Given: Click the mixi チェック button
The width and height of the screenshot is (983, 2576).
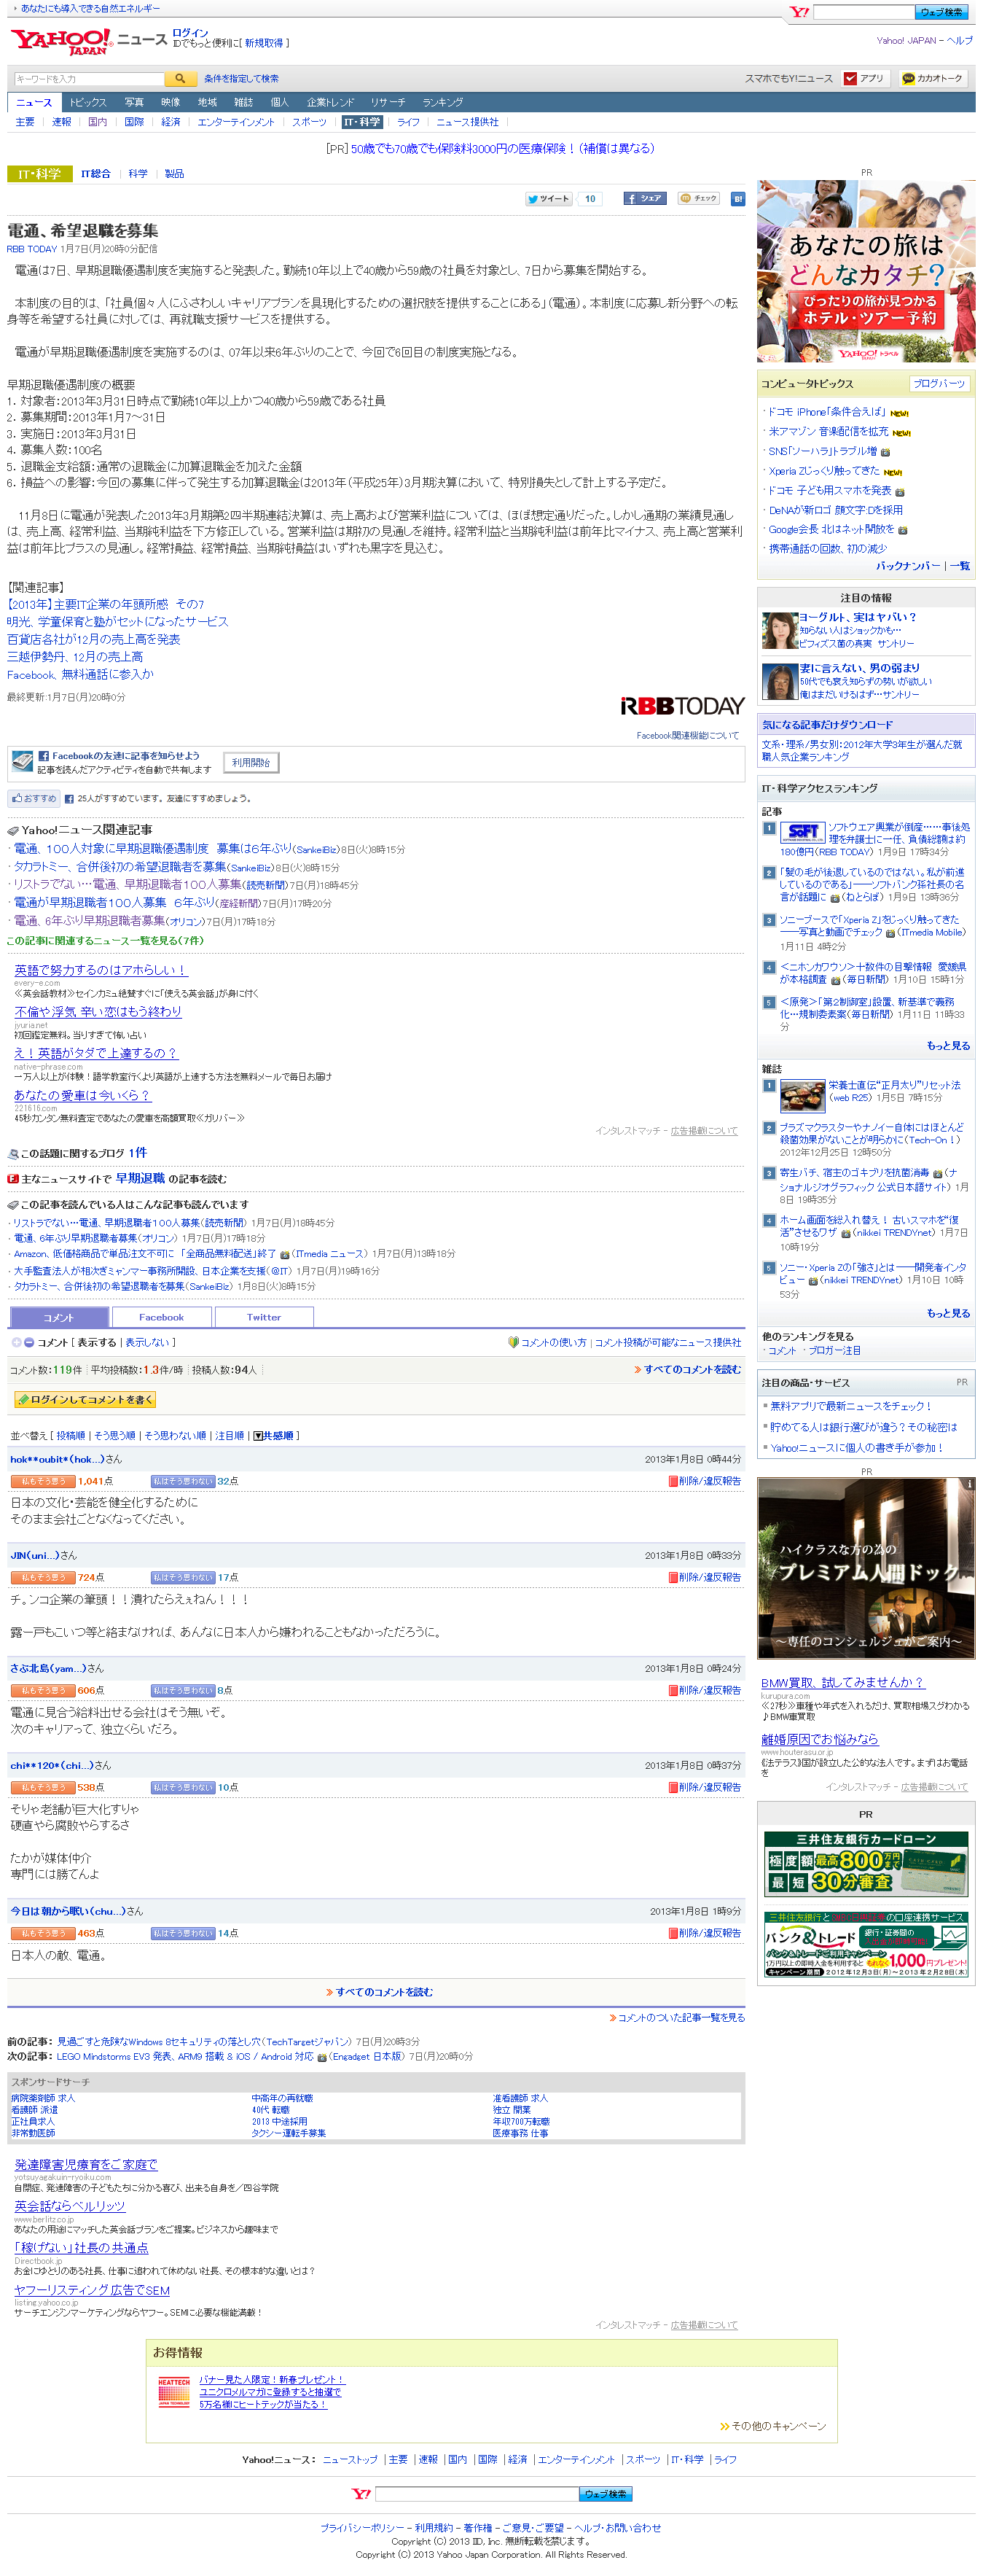Looking at the screenshot, I should click(698, 198).
